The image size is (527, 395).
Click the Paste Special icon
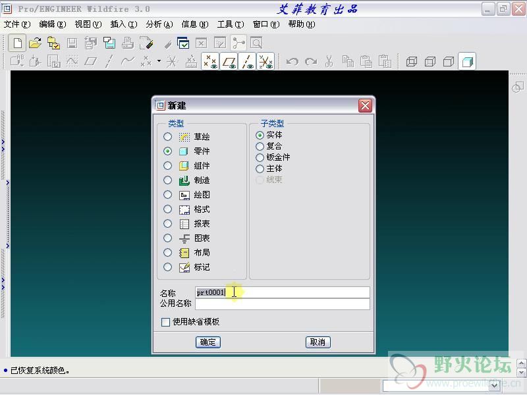[385, 61]
